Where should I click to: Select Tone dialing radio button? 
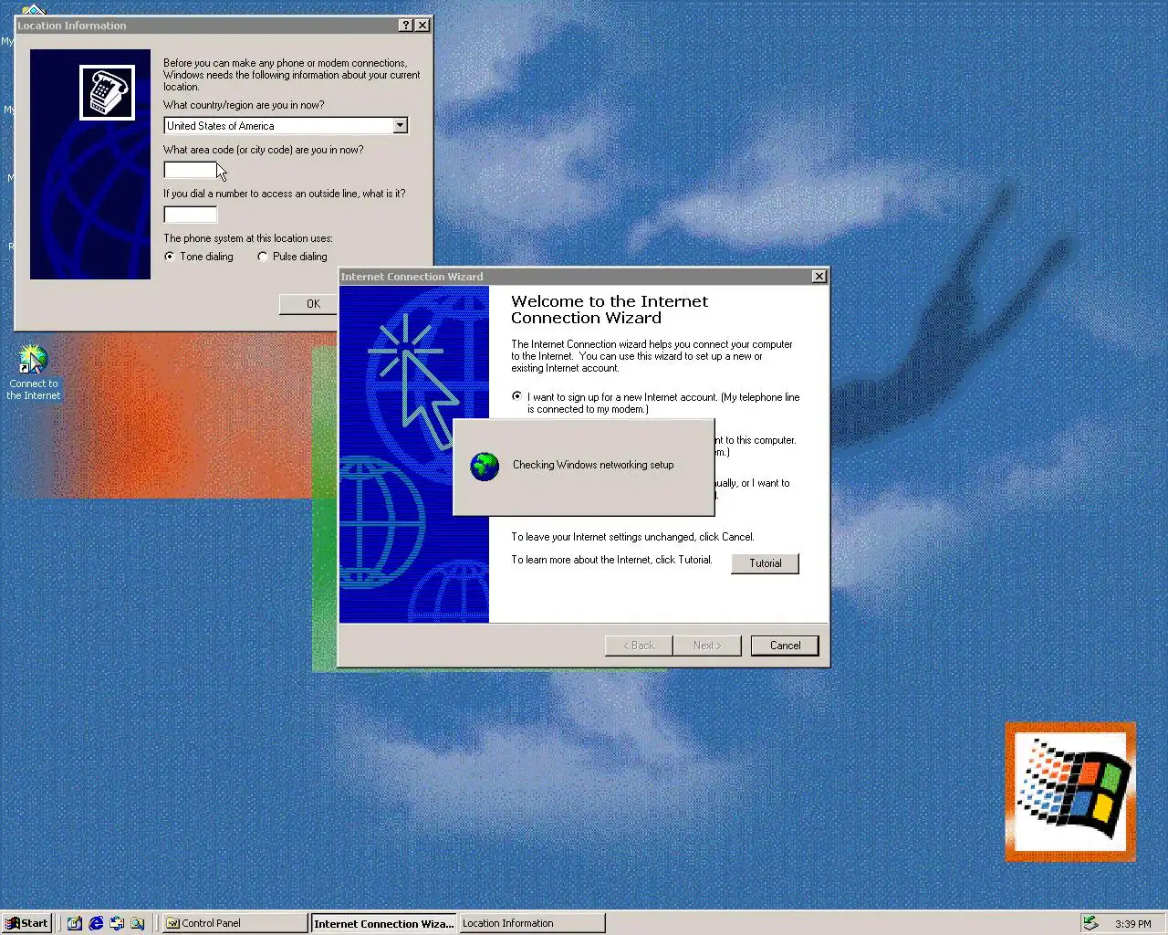170,257
